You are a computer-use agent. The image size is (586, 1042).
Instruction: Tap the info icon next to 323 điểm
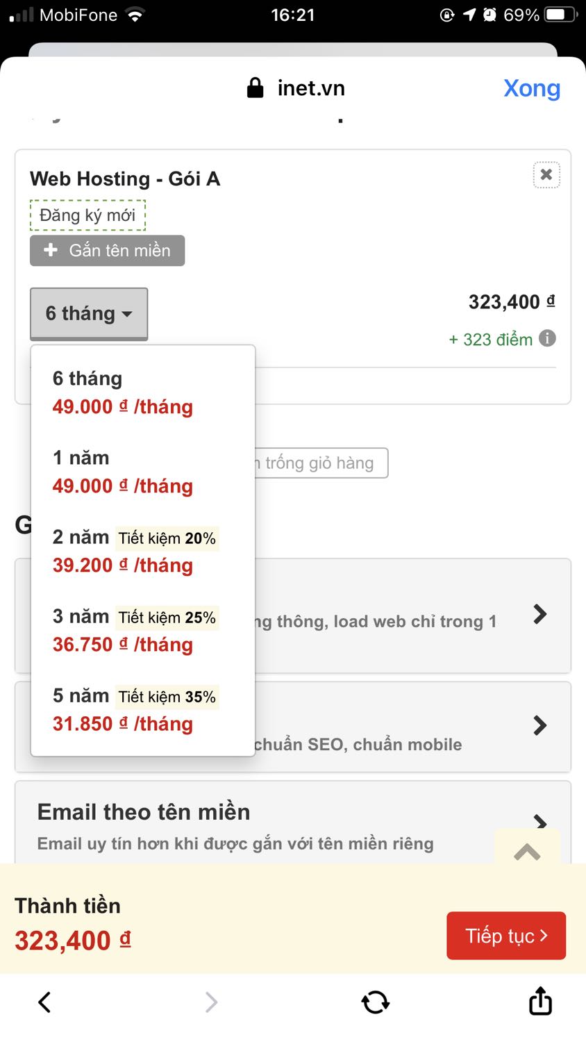(548, 339)
